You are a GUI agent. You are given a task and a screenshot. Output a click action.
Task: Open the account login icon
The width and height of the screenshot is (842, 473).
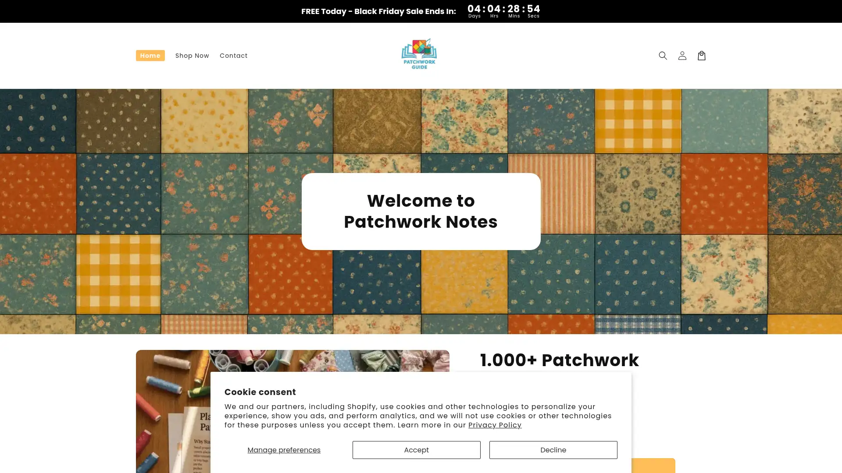click(682, 56)
